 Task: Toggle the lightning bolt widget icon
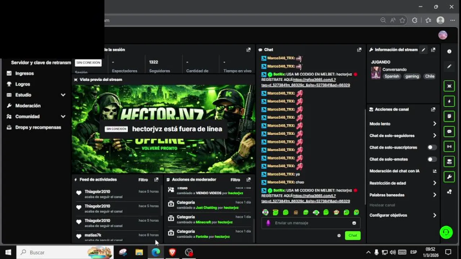(x=449, y=101)
